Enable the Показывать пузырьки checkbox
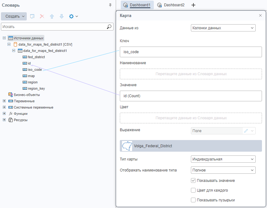Viewport: 267px width, 208px height. [193, 200]
